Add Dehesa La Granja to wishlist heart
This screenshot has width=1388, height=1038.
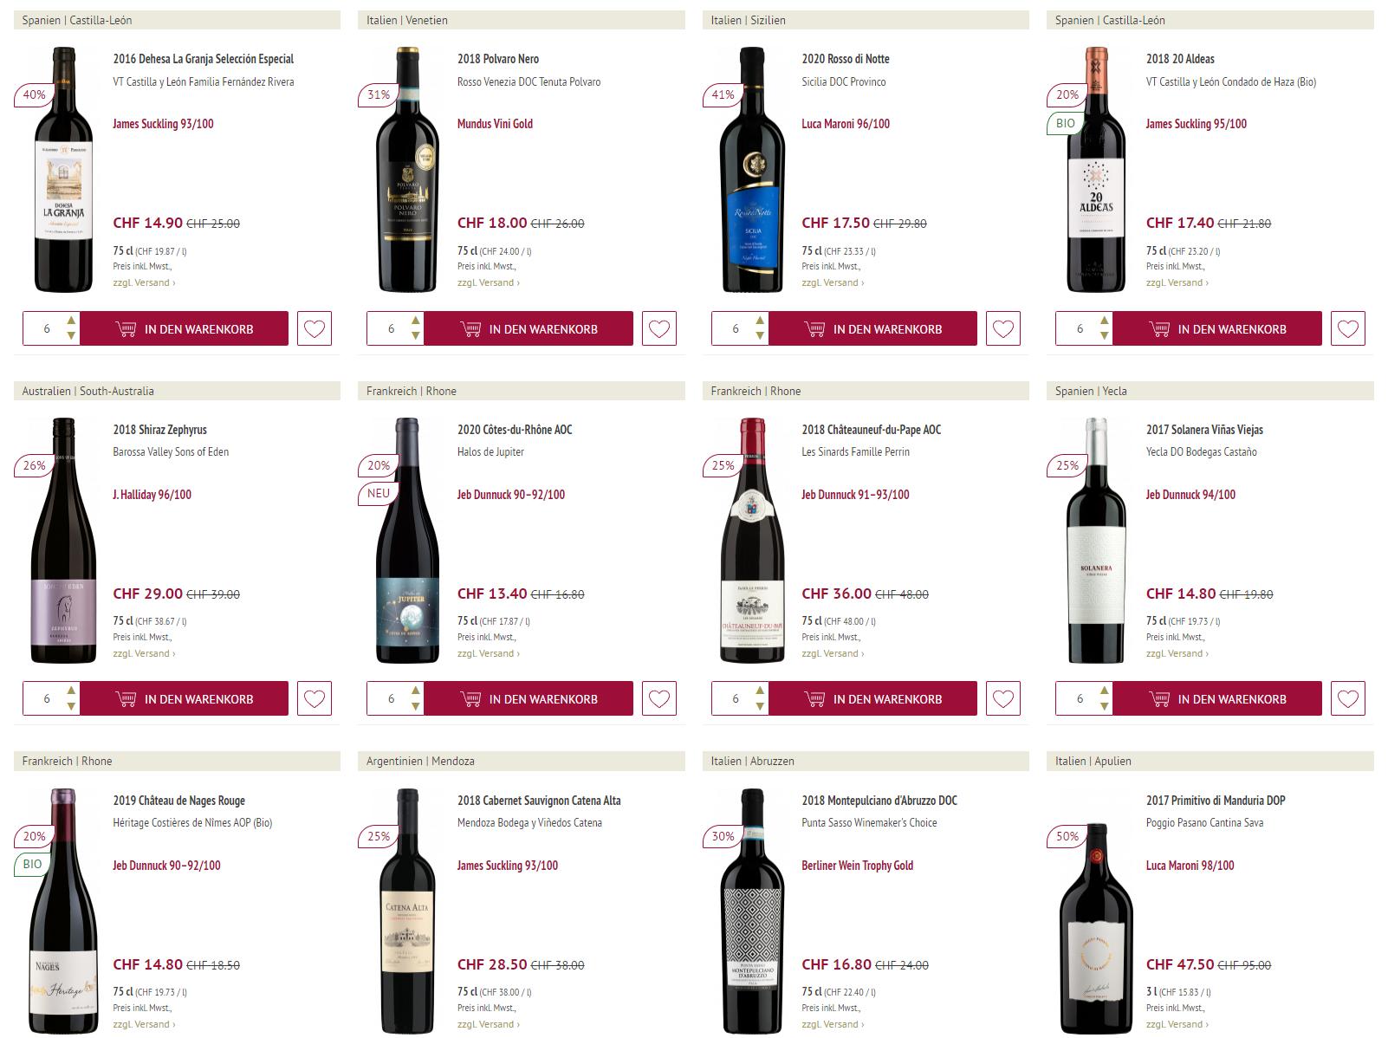coord(315,328)
